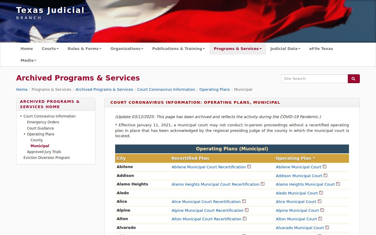Open Alton Municipal Court operating plan
This screenshot has width=376, height=235.
click(296, 219)
